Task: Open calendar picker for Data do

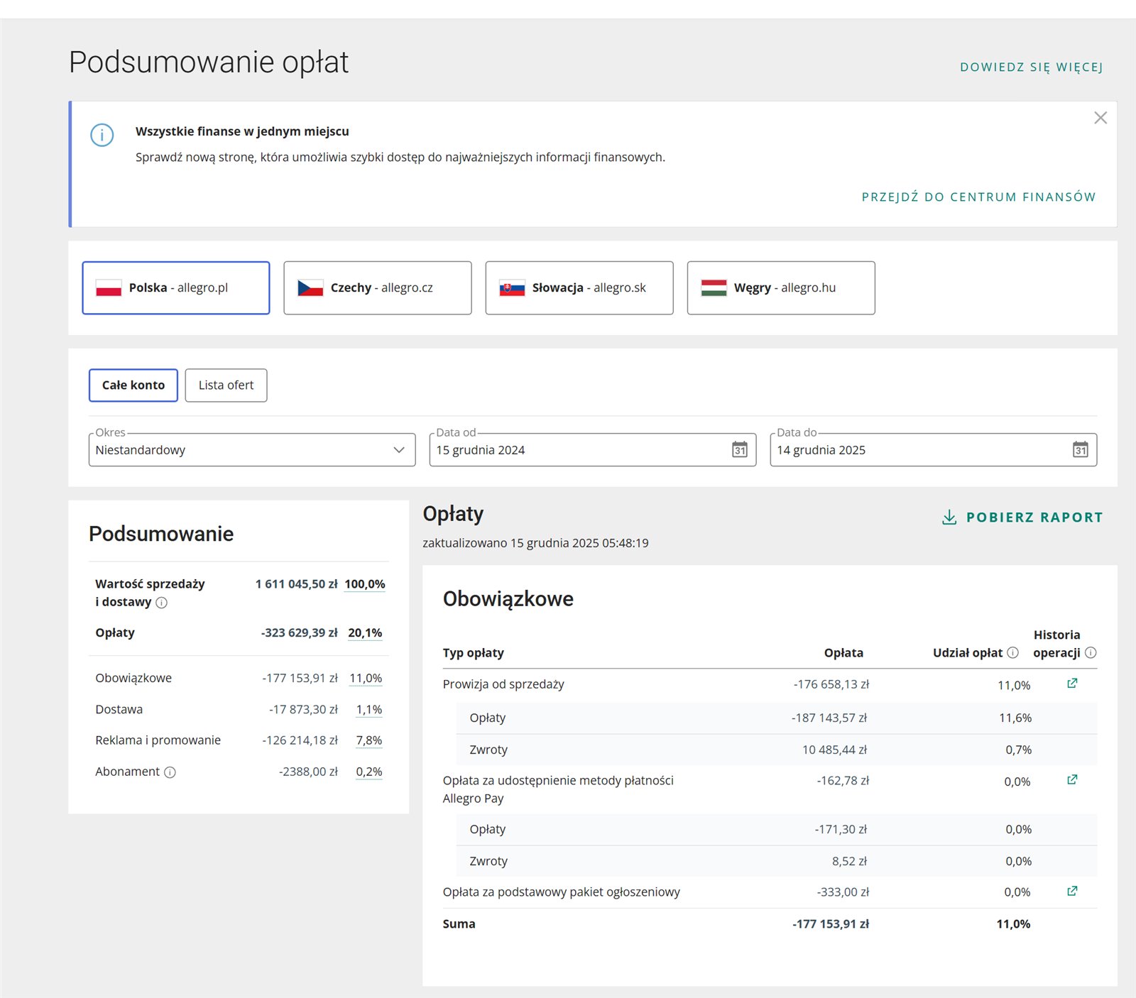Action: point(1080,450)
